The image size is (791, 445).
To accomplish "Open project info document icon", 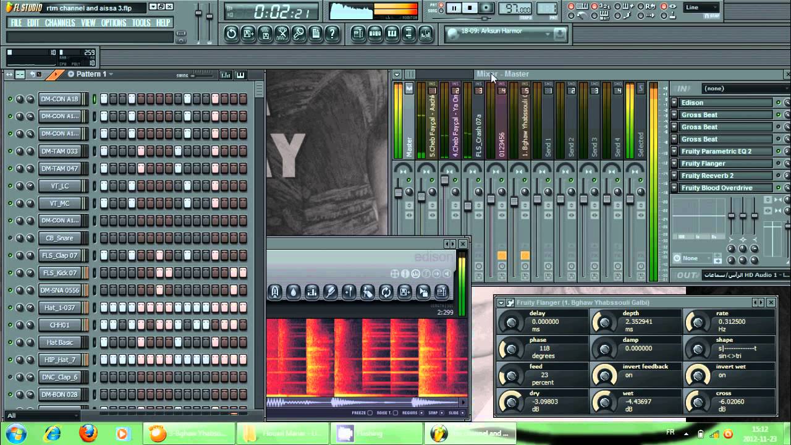I will [315, 33].
